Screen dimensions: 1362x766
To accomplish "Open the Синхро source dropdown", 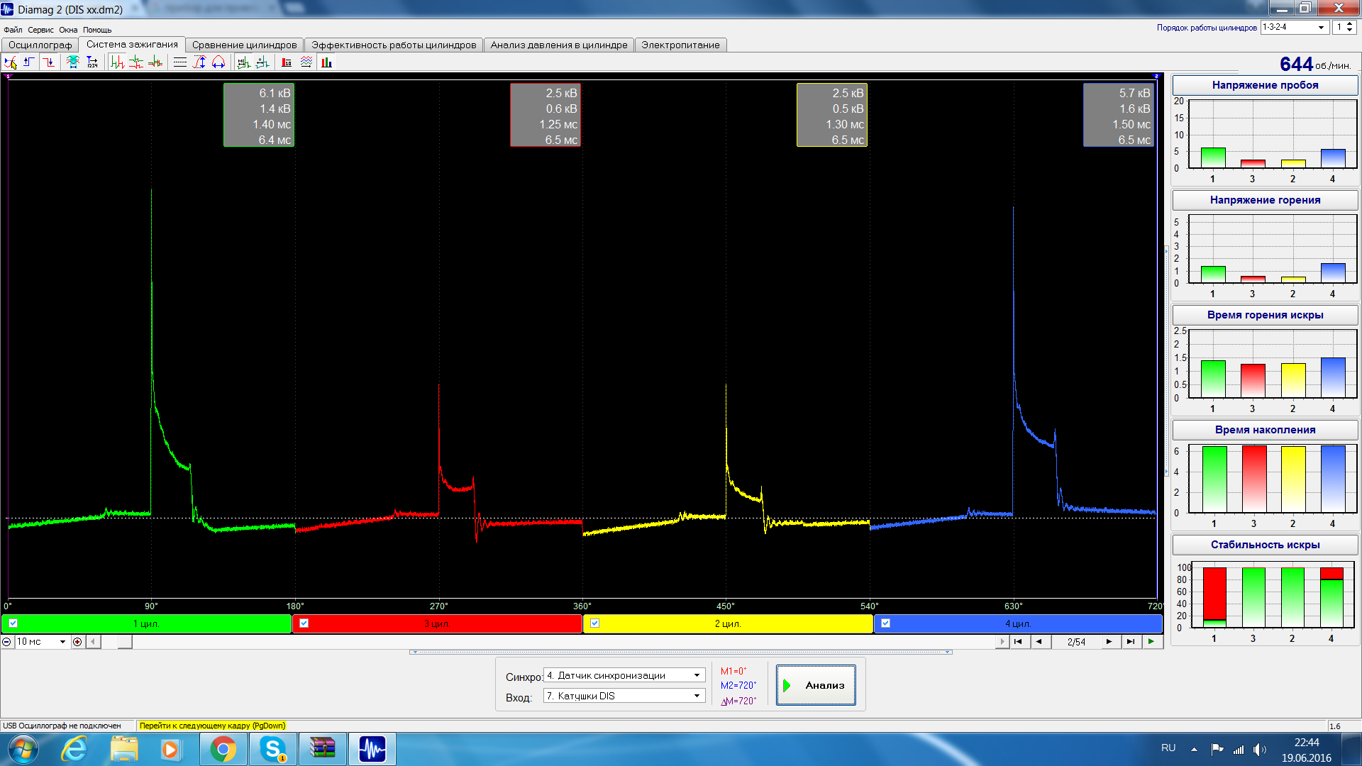I will click(697, 676).
